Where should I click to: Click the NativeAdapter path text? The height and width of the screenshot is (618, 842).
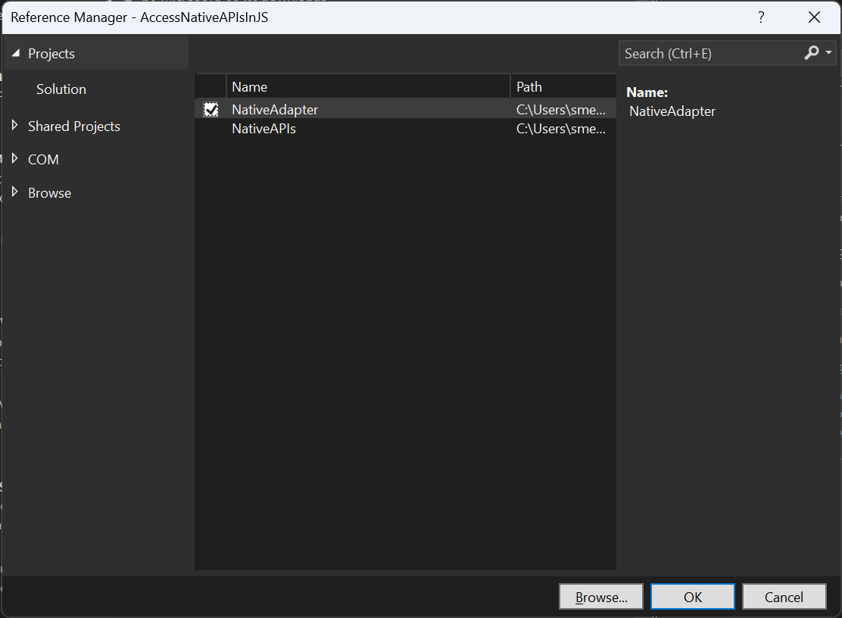pos(561,108)
